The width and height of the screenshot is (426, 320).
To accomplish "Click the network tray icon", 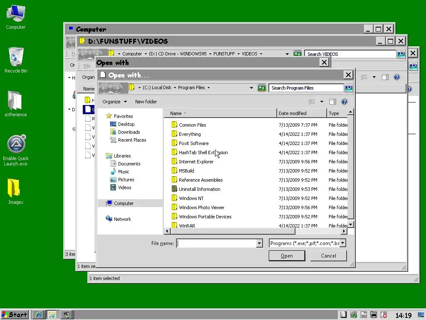I will tap(374, 315).
